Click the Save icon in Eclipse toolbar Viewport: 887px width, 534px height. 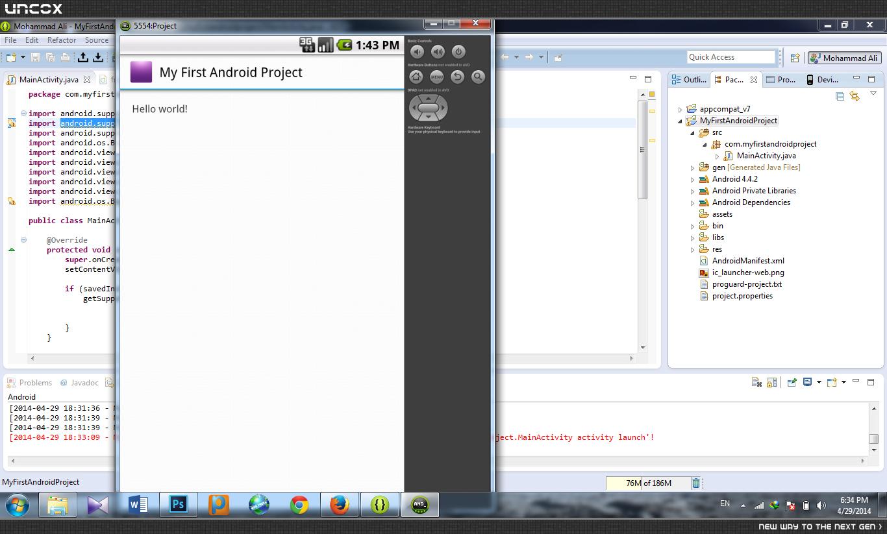36,58
